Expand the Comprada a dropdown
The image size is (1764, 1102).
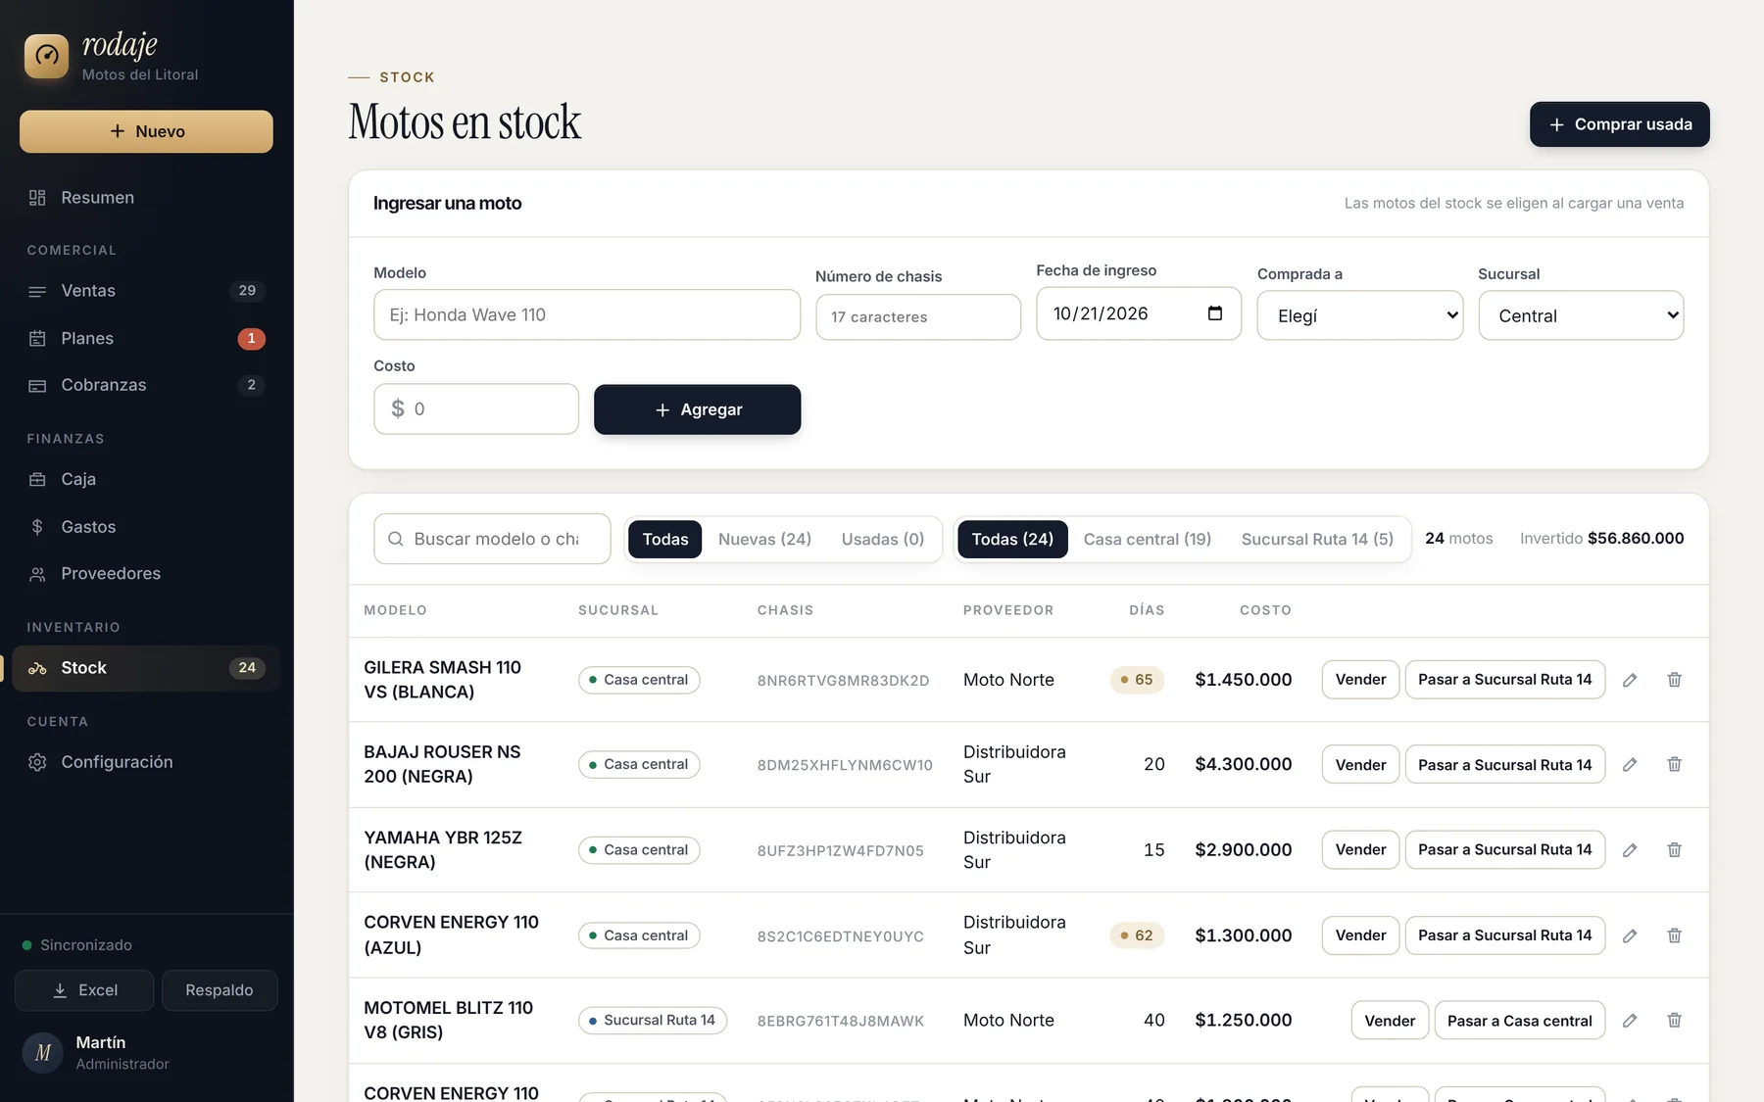pyautogui.click(x=1359, y=315)
